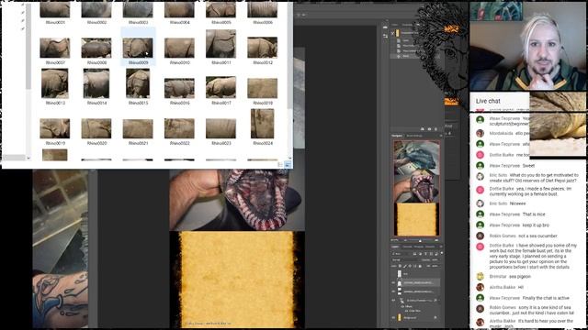The height and width of the screenshot is (330, 588).
Task: Click the navigation pane scroll-down arrow
Action: (x=28, y=158)
